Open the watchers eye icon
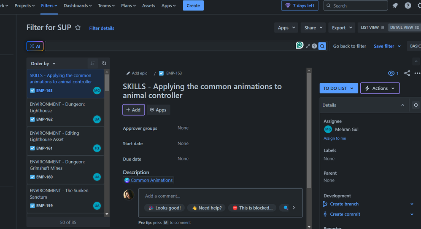 (x=391, y=73)
